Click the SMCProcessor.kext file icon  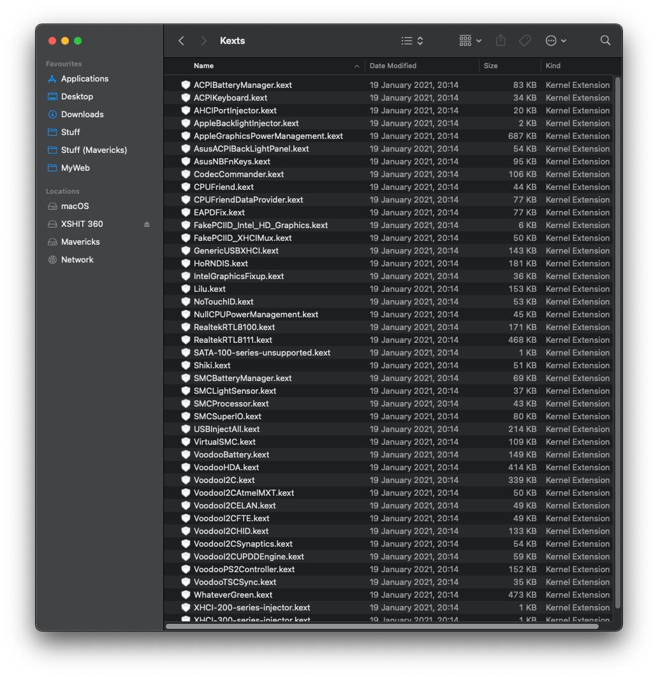click(186, 403)
